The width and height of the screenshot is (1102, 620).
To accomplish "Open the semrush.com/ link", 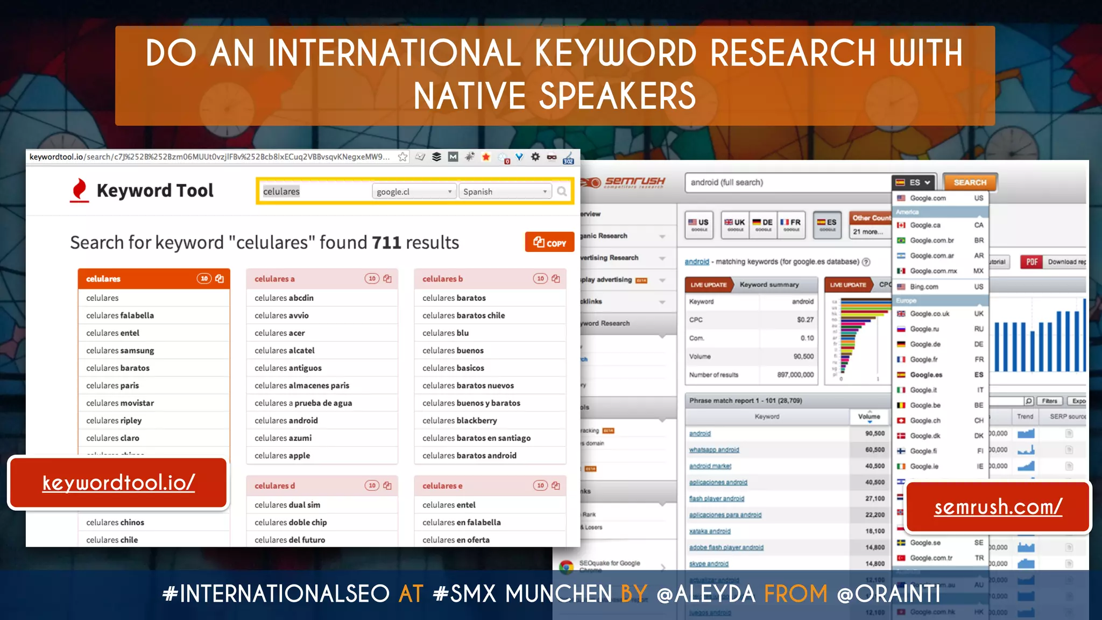I will pos(998,506).
